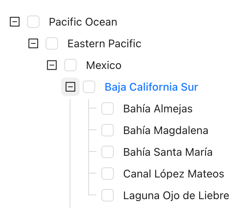Click the Mexico tree label

pyautogui.click(x=104, y=65)
